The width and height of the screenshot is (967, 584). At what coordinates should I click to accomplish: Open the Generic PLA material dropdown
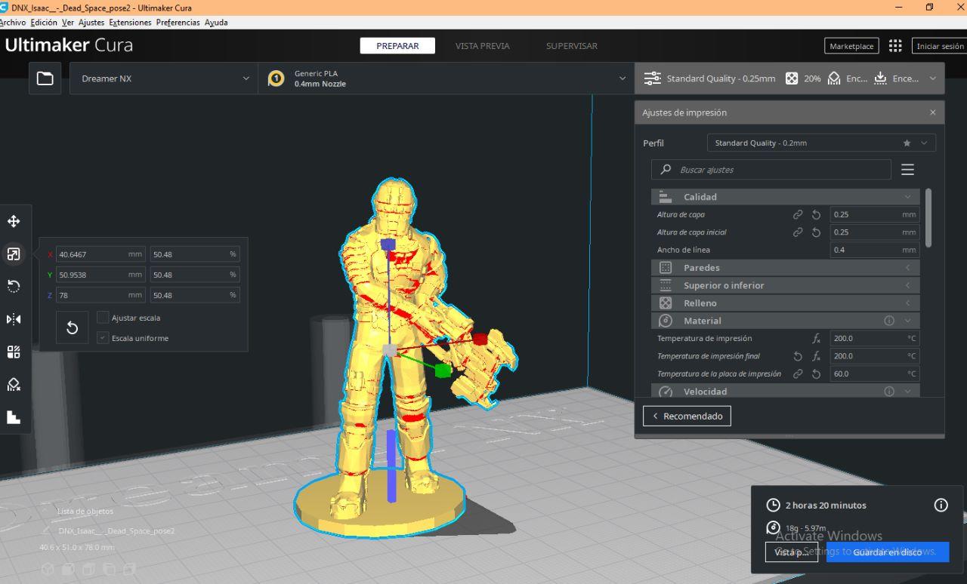446,78
